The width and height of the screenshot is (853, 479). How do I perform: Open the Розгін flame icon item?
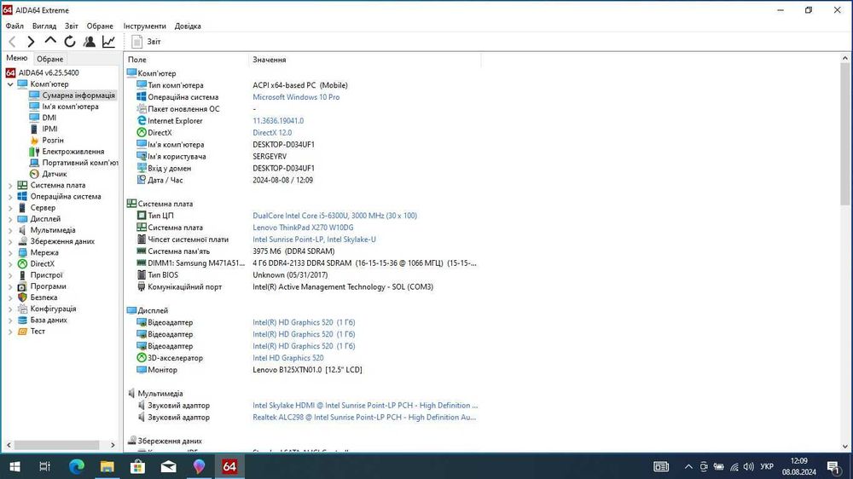click(34, 141)
